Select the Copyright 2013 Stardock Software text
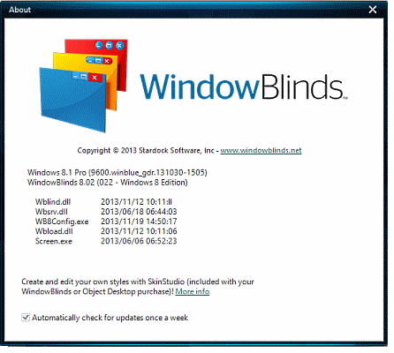 [146, 150]
